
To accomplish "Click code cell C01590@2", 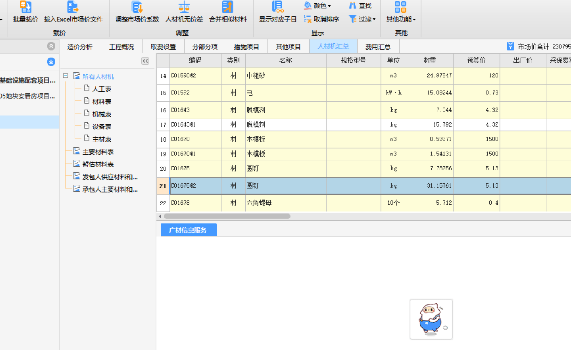I will (196, 76).
